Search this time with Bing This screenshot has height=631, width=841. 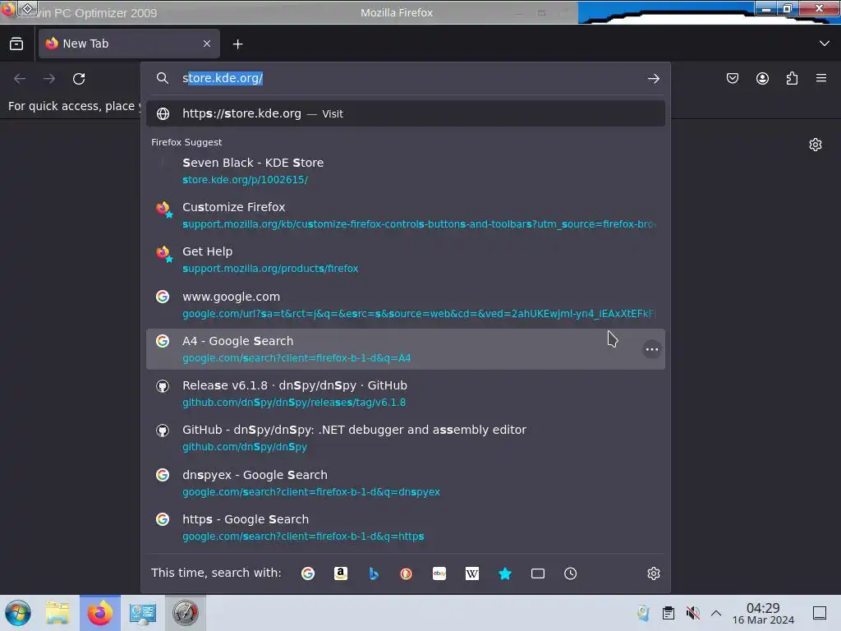tap(374, 573)
